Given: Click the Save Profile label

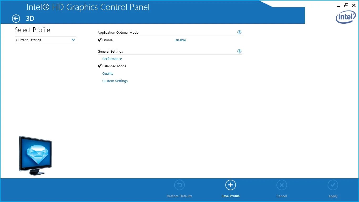Looking at the screenshot, I should tap(230, 196).
